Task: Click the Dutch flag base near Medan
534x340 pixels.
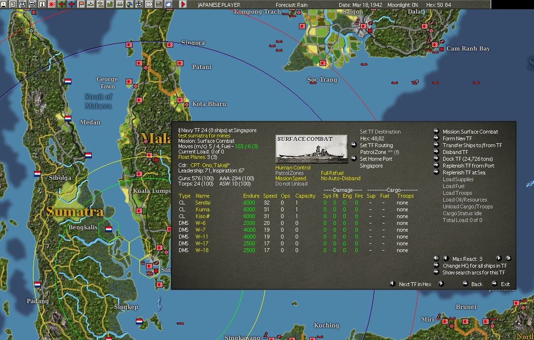Action: click(x=68, y=118)
